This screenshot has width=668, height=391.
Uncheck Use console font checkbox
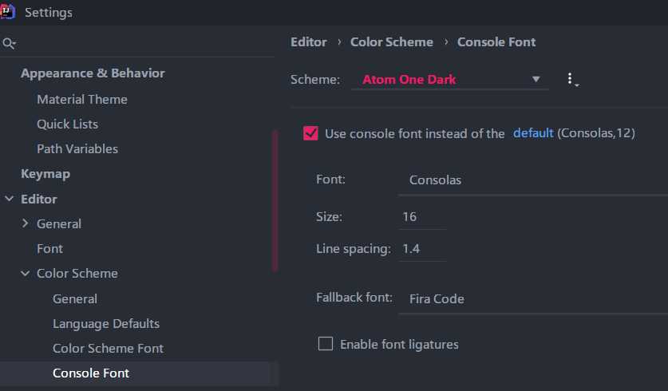(x=311, y=133)
